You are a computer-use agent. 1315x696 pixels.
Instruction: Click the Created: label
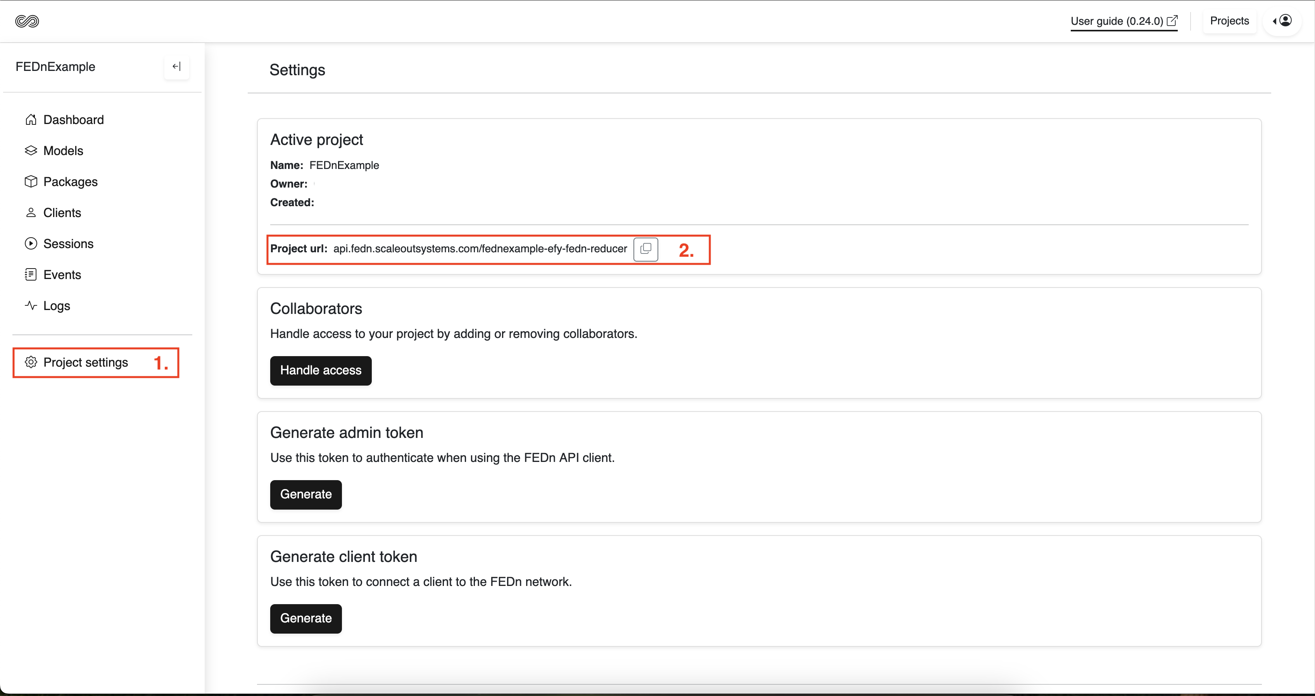pos(292,203)
